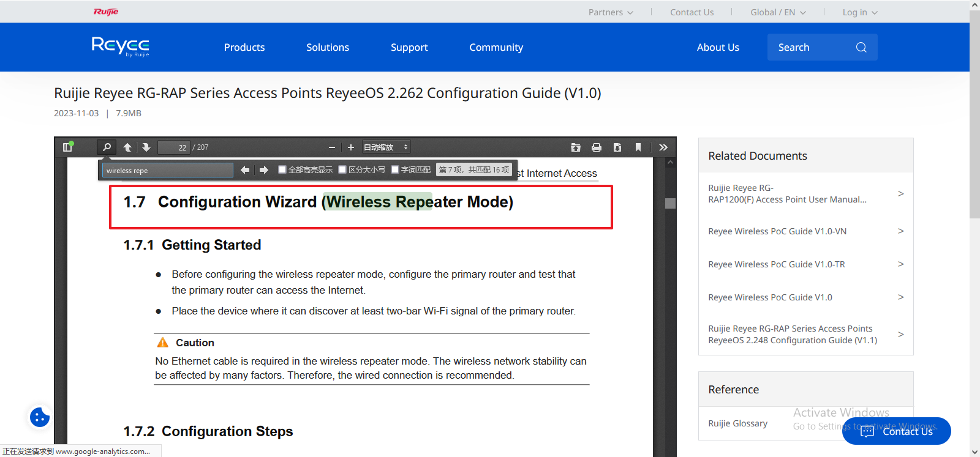Toggle the PDF viewer sidebar

pyautogui.click(x=68, y=147)
